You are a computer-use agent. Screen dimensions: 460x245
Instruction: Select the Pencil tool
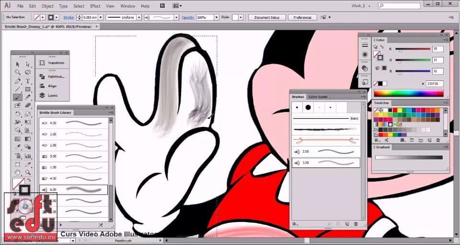28,97
